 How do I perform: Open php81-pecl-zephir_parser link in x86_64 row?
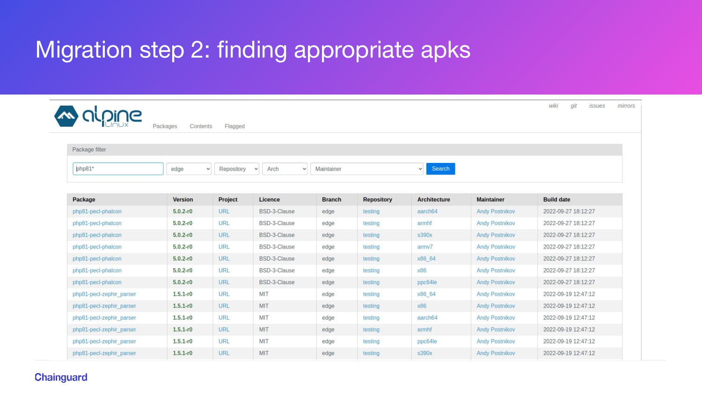point(104,294)
